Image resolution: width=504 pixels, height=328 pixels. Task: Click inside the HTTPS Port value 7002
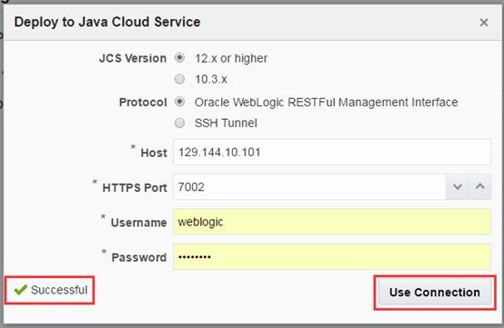[x=309, y=187]
